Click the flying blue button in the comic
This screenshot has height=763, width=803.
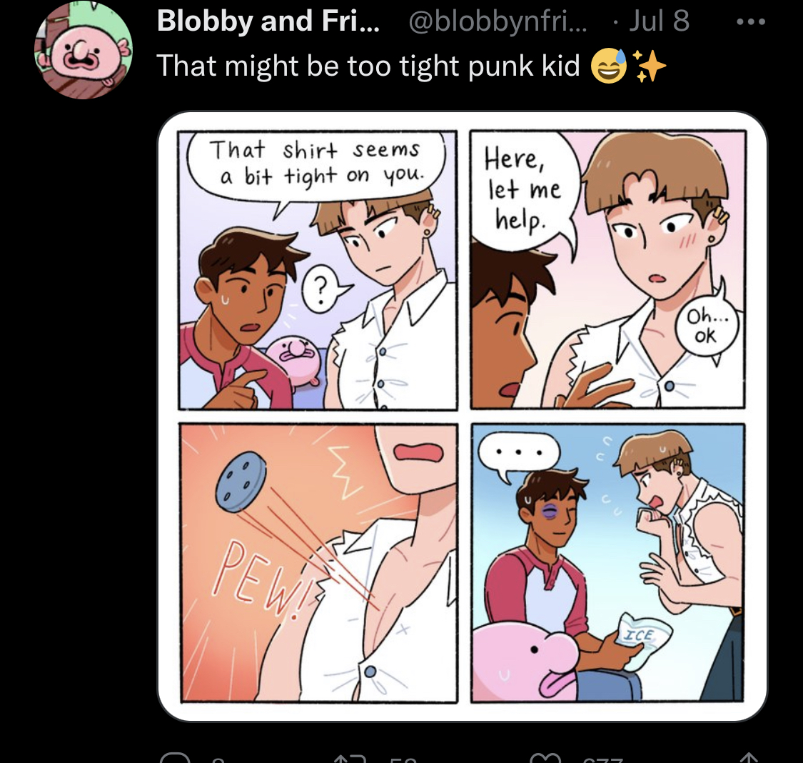241,482
